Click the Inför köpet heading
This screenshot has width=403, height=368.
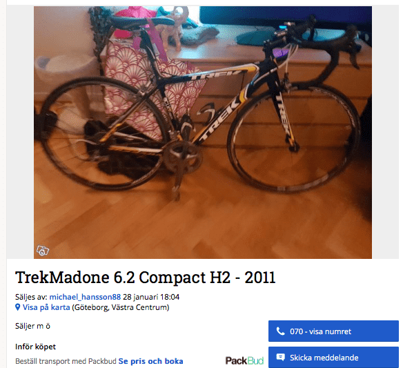tap(35, 347)
